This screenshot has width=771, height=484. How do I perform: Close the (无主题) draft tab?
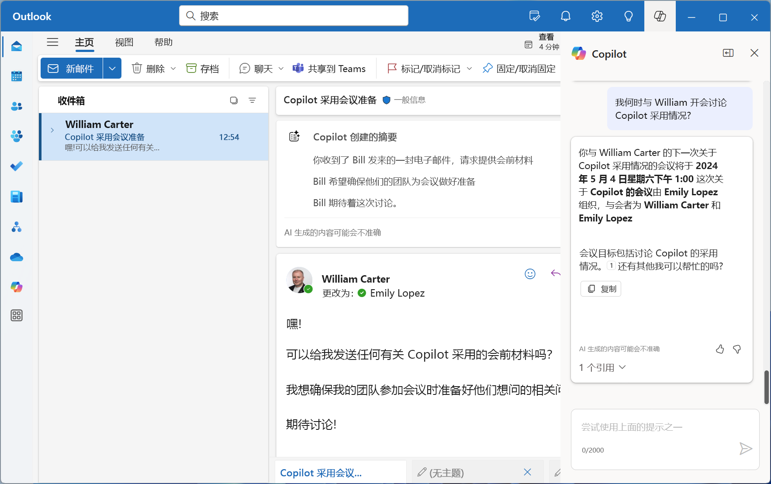527,472
